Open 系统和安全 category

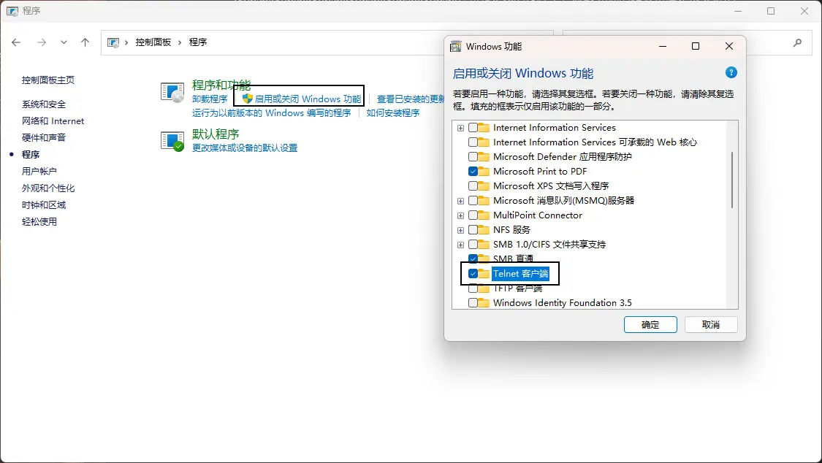pyautogui.click(x=44, y=104)
